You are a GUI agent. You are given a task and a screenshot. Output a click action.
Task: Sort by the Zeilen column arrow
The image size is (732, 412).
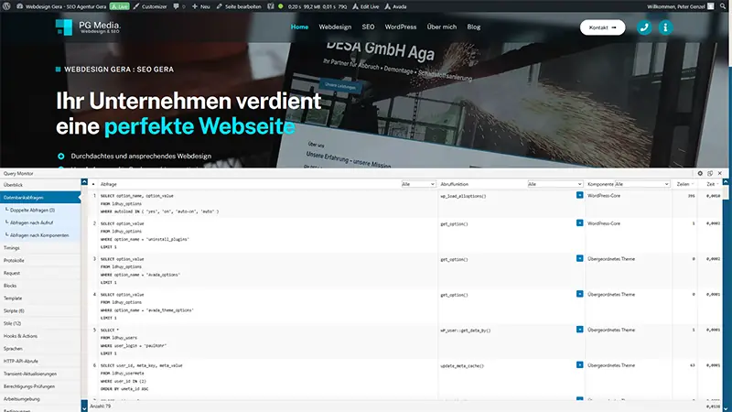(693, 184)
